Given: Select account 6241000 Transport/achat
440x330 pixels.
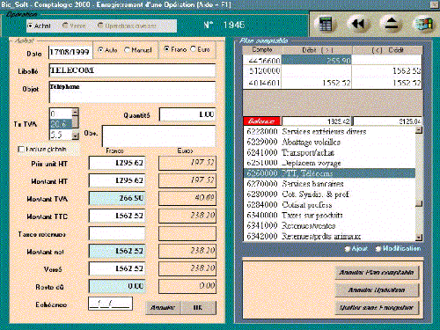Looking at the screenshot, I should [x=329, y=152].
